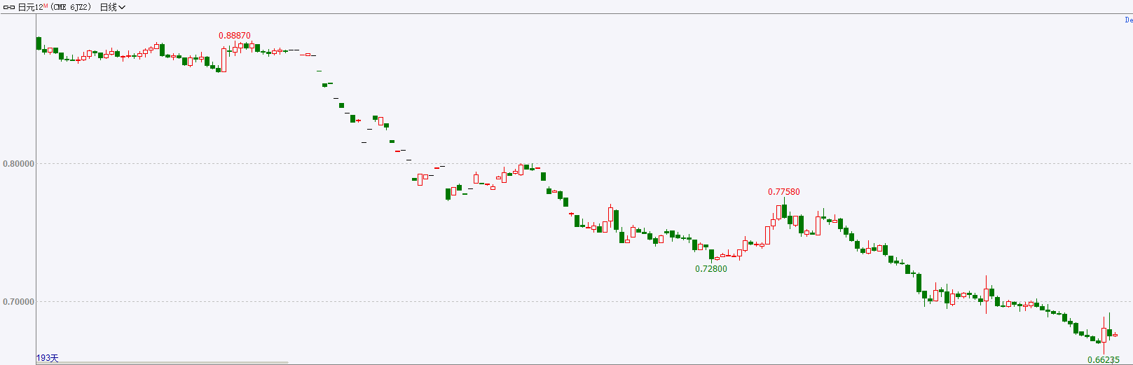Click the 193天 day-count label
1133x365 pixels.
click(48, 358)
